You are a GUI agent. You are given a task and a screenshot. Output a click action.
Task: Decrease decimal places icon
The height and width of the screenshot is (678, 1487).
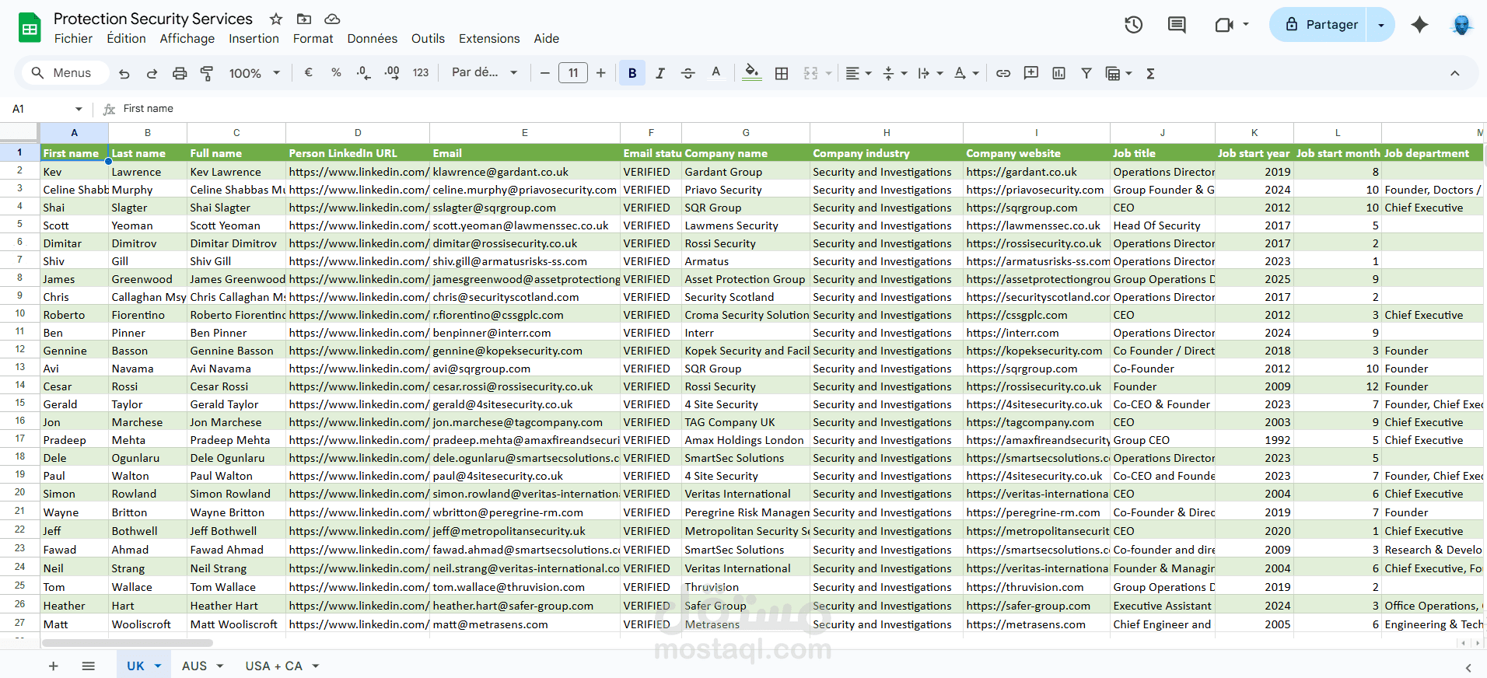363,72
